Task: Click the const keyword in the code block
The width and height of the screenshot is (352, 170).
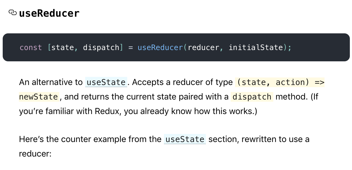Action: coord(31,48)
